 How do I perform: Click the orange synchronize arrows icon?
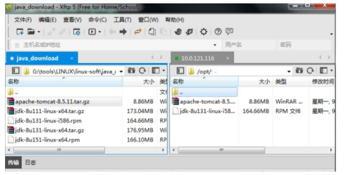(138, 32)
